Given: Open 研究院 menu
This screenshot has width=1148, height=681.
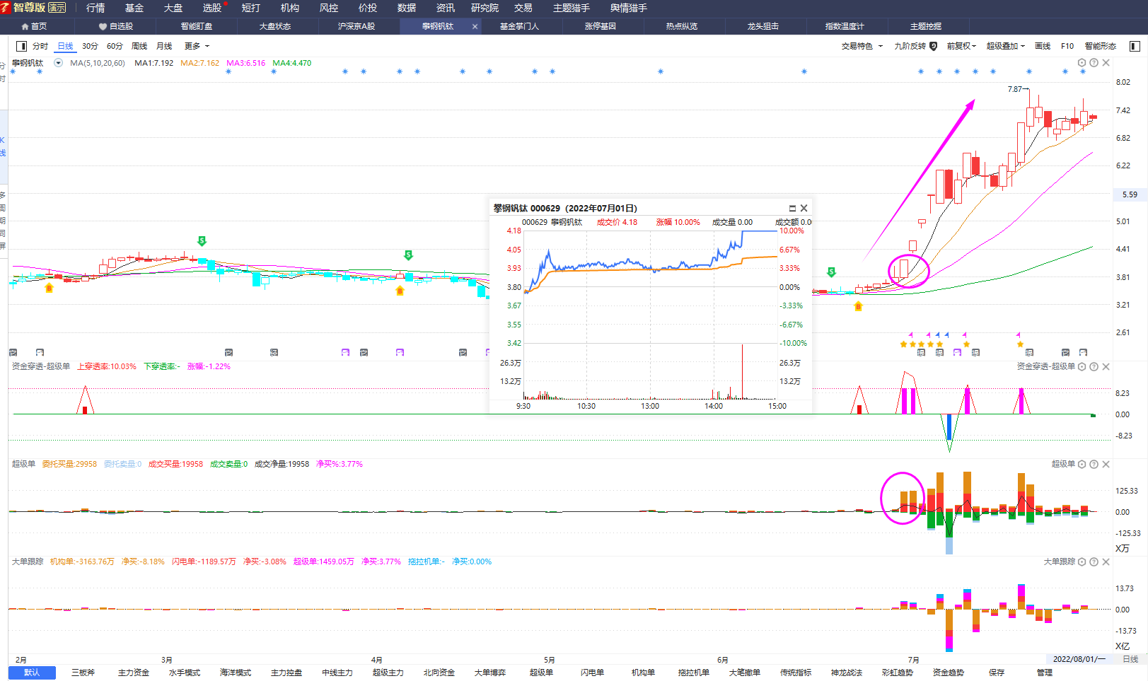Looking at the screenshot, I should (x=485, y=8).
